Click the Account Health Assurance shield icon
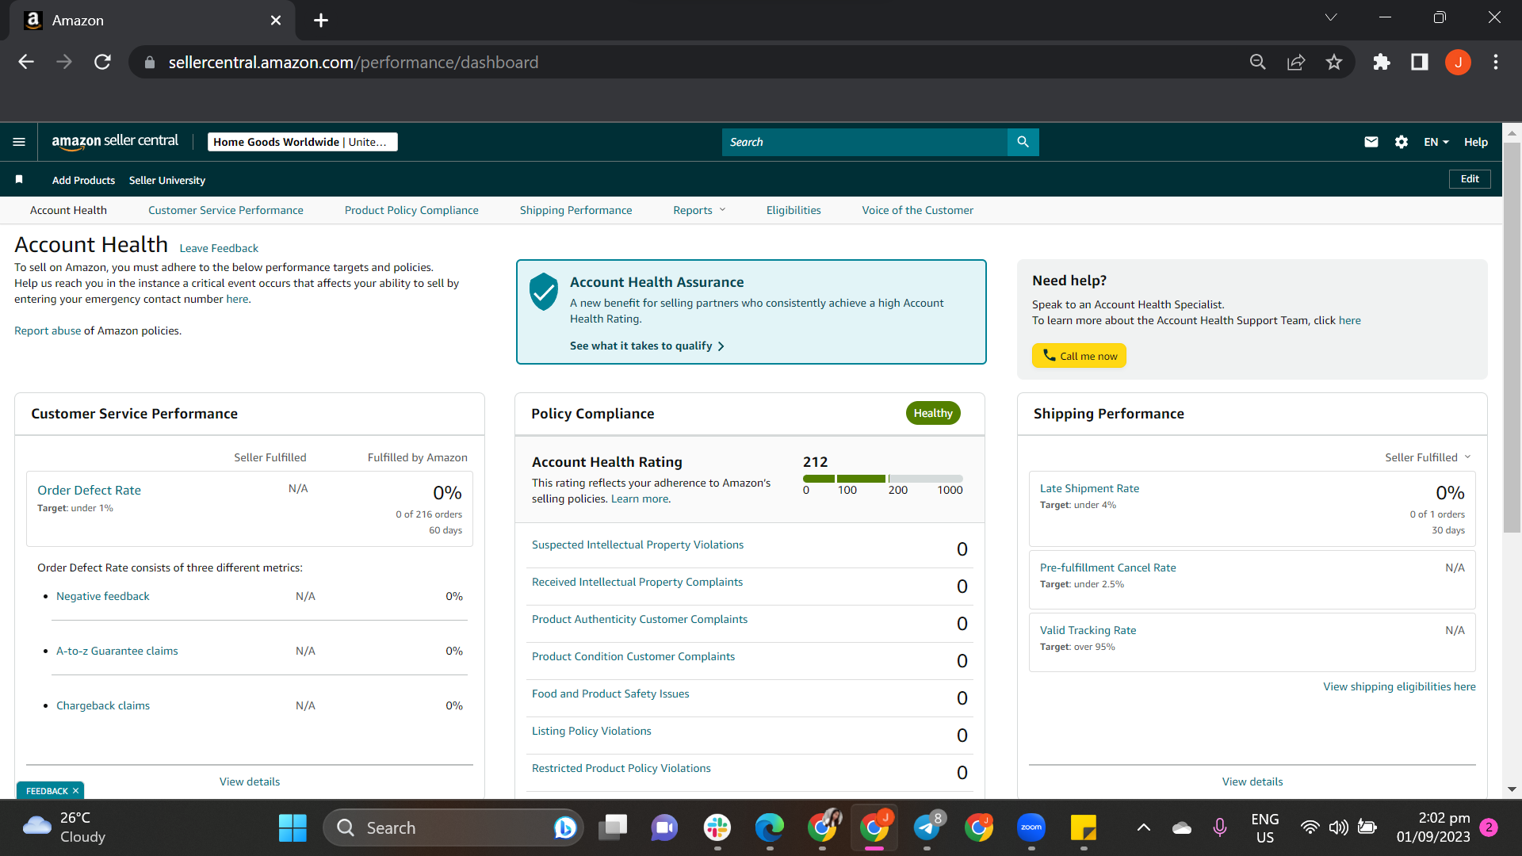 544,292
